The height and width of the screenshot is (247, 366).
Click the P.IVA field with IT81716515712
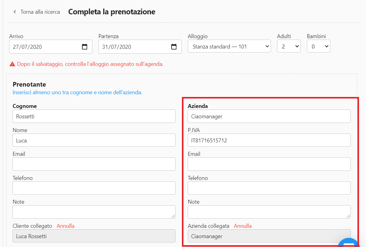point(269,140)
